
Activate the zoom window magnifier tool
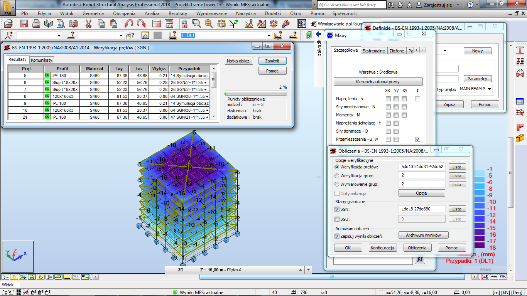196,23
